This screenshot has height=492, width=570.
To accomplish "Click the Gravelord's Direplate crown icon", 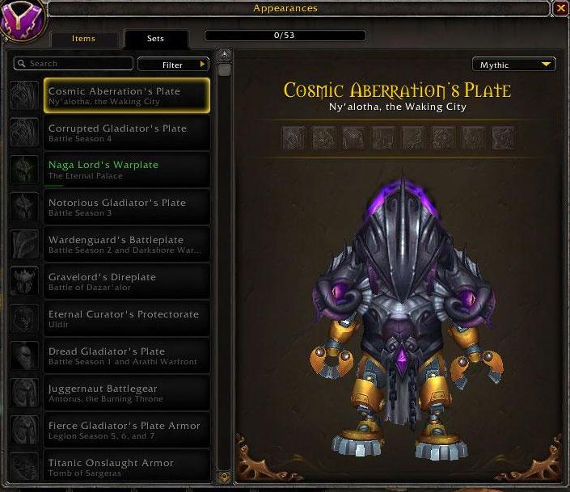I will 24,281.
